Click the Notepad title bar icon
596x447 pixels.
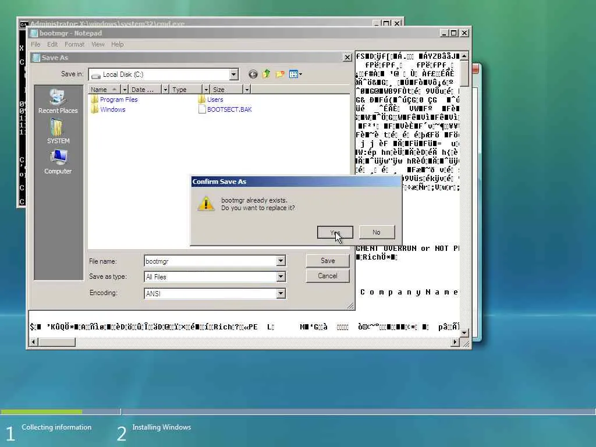click(x=34, y=33)
